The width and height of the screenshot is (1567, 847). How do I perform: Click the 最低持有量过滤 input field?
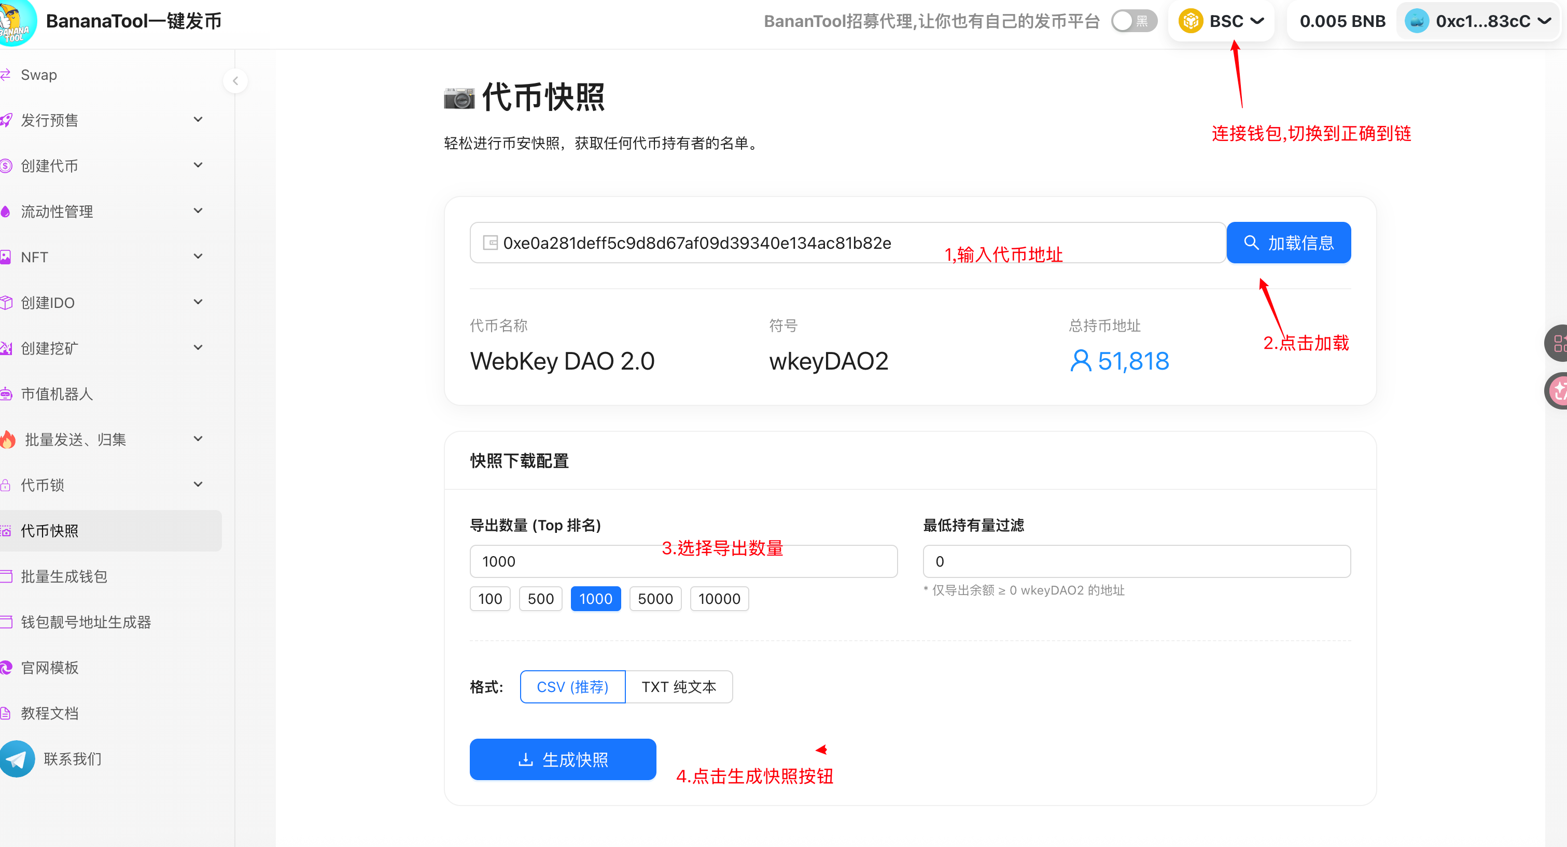pos(1136,561)
